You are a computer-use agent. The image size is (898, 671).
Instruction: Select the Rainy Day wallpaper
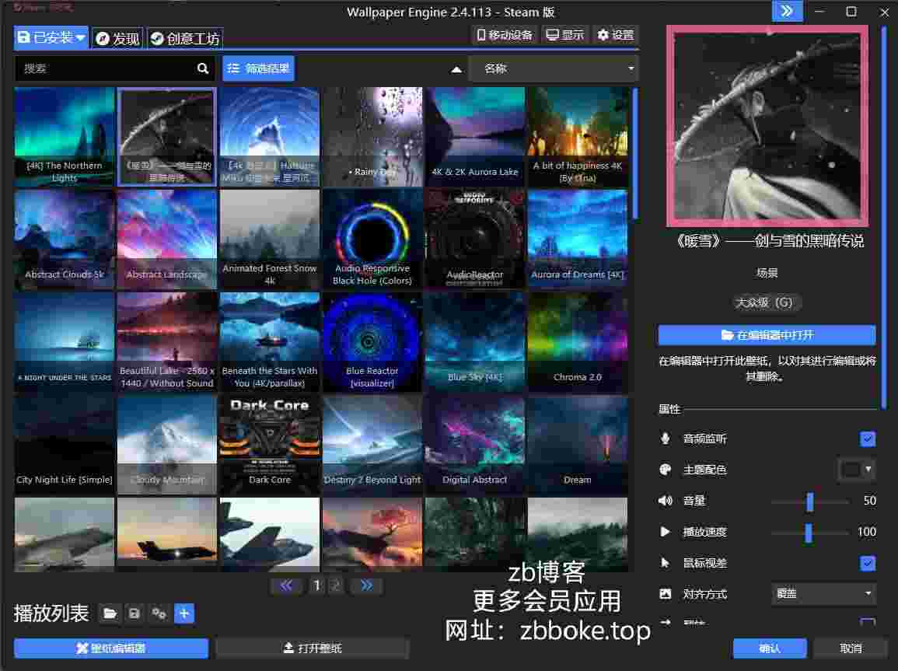click(372, 136)
